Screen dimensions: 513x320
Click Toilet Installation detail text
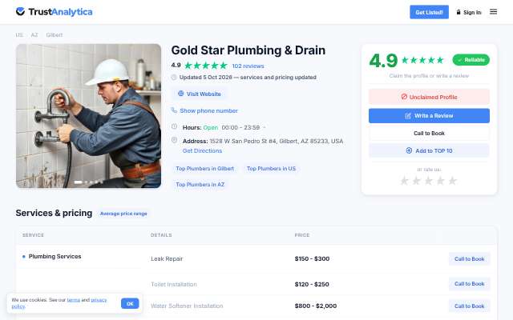pyautogui.click(x=174, y=284)
